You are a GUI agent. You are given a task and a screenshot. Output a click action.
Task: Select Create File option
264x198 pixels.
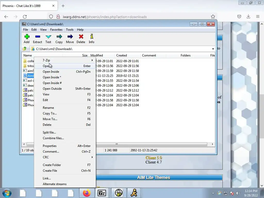(x=65, y=171)
